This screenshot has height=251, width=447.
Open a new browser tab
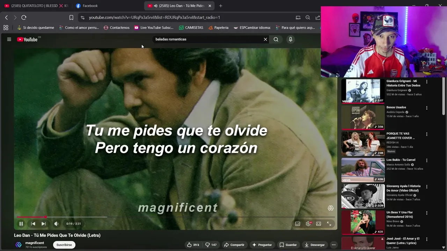[x=220, y=6]
